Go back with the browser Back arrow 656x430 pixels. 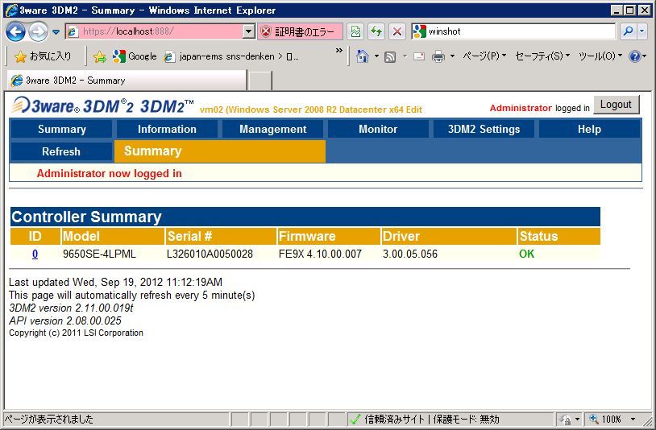[x=15, y=31]
